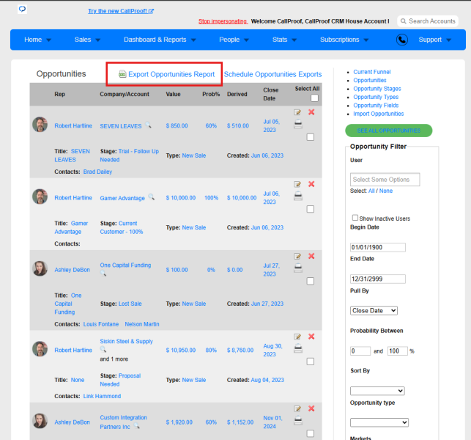Open the Opportunity type dropdown

379,422
